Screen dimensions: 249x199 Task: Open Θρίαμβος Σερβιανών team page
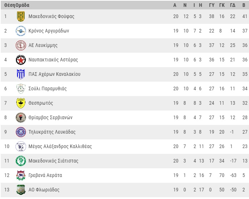51,117
